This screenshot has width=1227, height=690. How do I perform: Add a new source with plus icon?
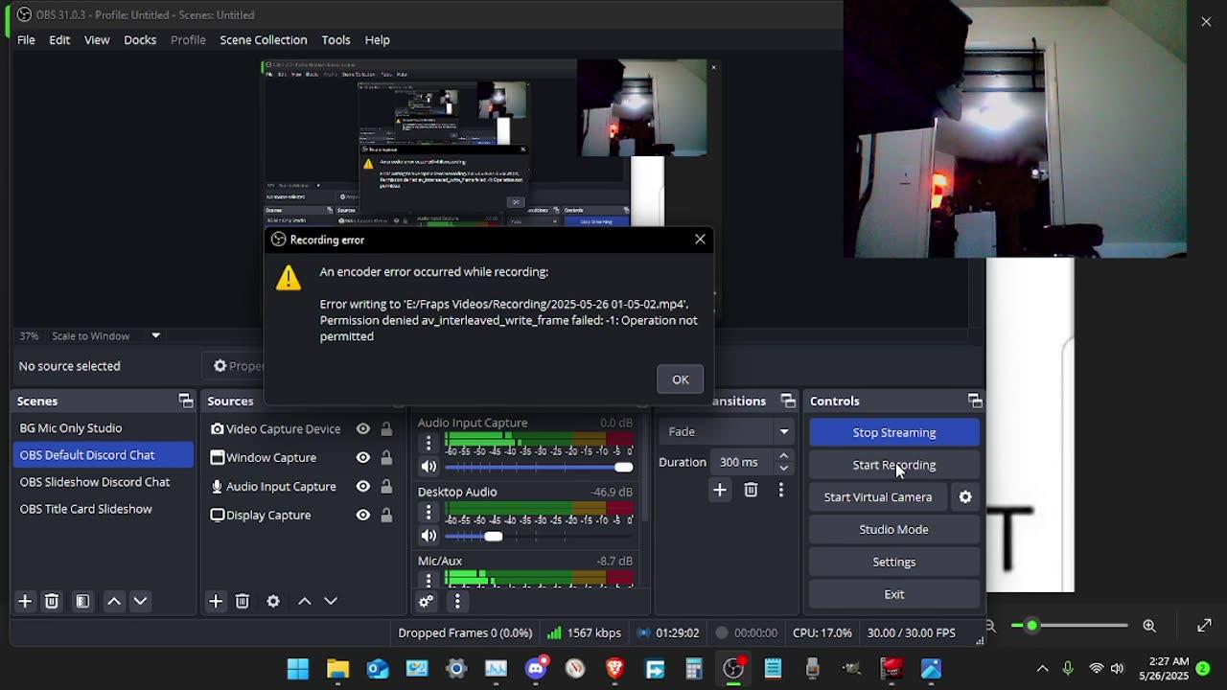click(x=216, y=601)
